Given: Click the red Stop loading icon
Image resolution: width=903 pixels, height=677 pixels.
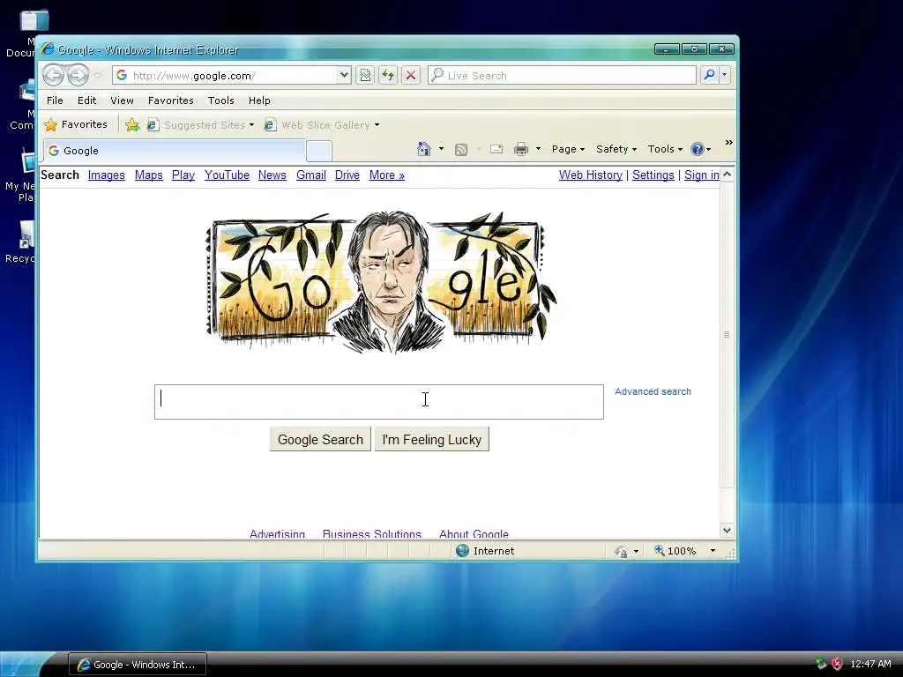Looking at the screenshot, I should point(411,75).
